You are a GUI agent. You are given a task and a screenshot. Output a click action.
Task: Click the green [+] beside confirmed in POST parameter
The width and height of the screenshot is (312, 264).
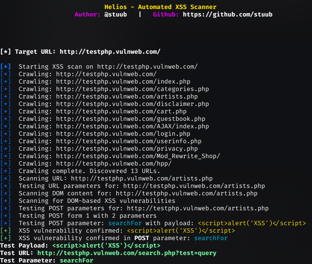(x=6, y=238)
